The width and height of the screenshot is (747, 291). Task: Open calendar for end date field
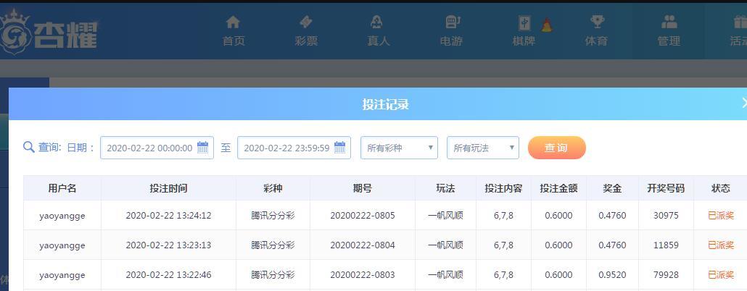[x=339, y=148]
